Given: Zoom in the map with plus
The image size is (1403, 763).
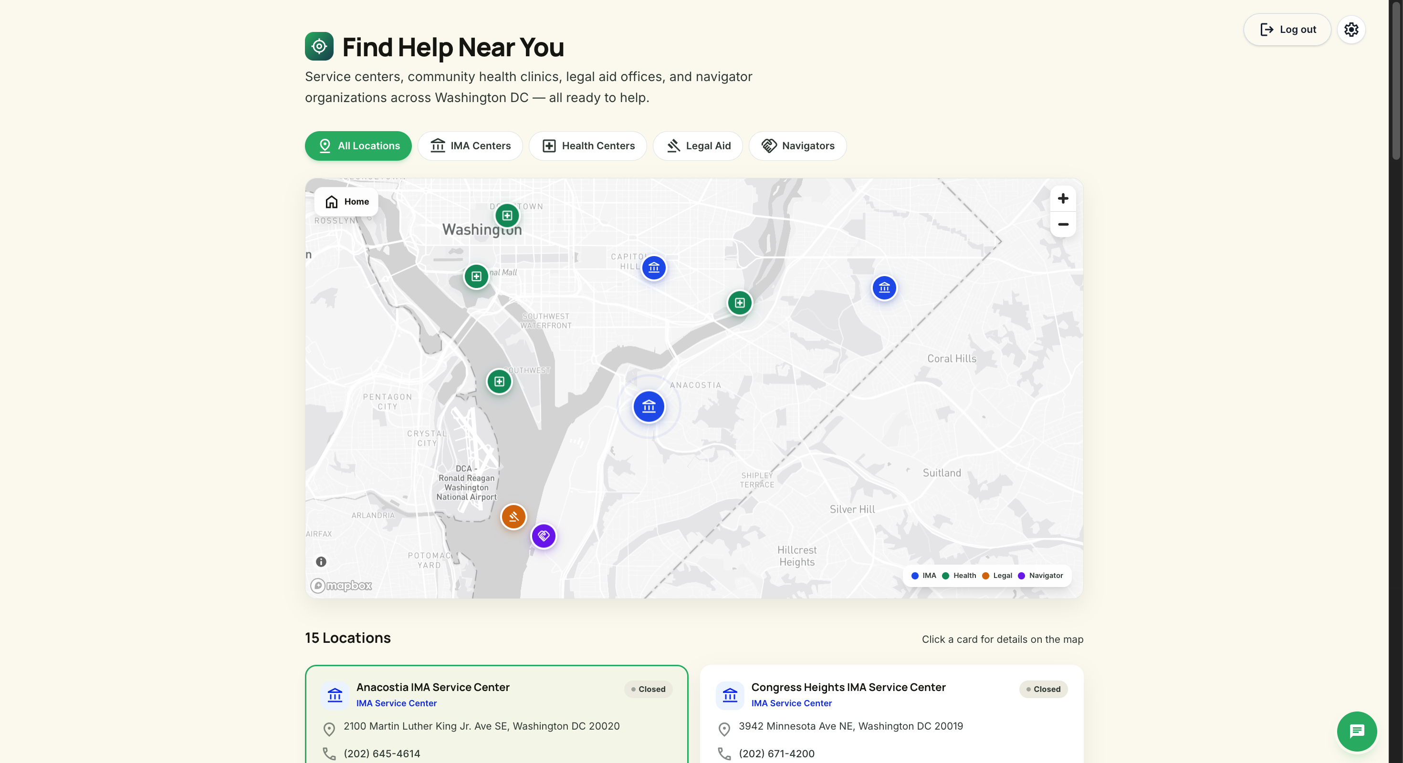Looking at the screenshot, I should (x=1062, y=199).
